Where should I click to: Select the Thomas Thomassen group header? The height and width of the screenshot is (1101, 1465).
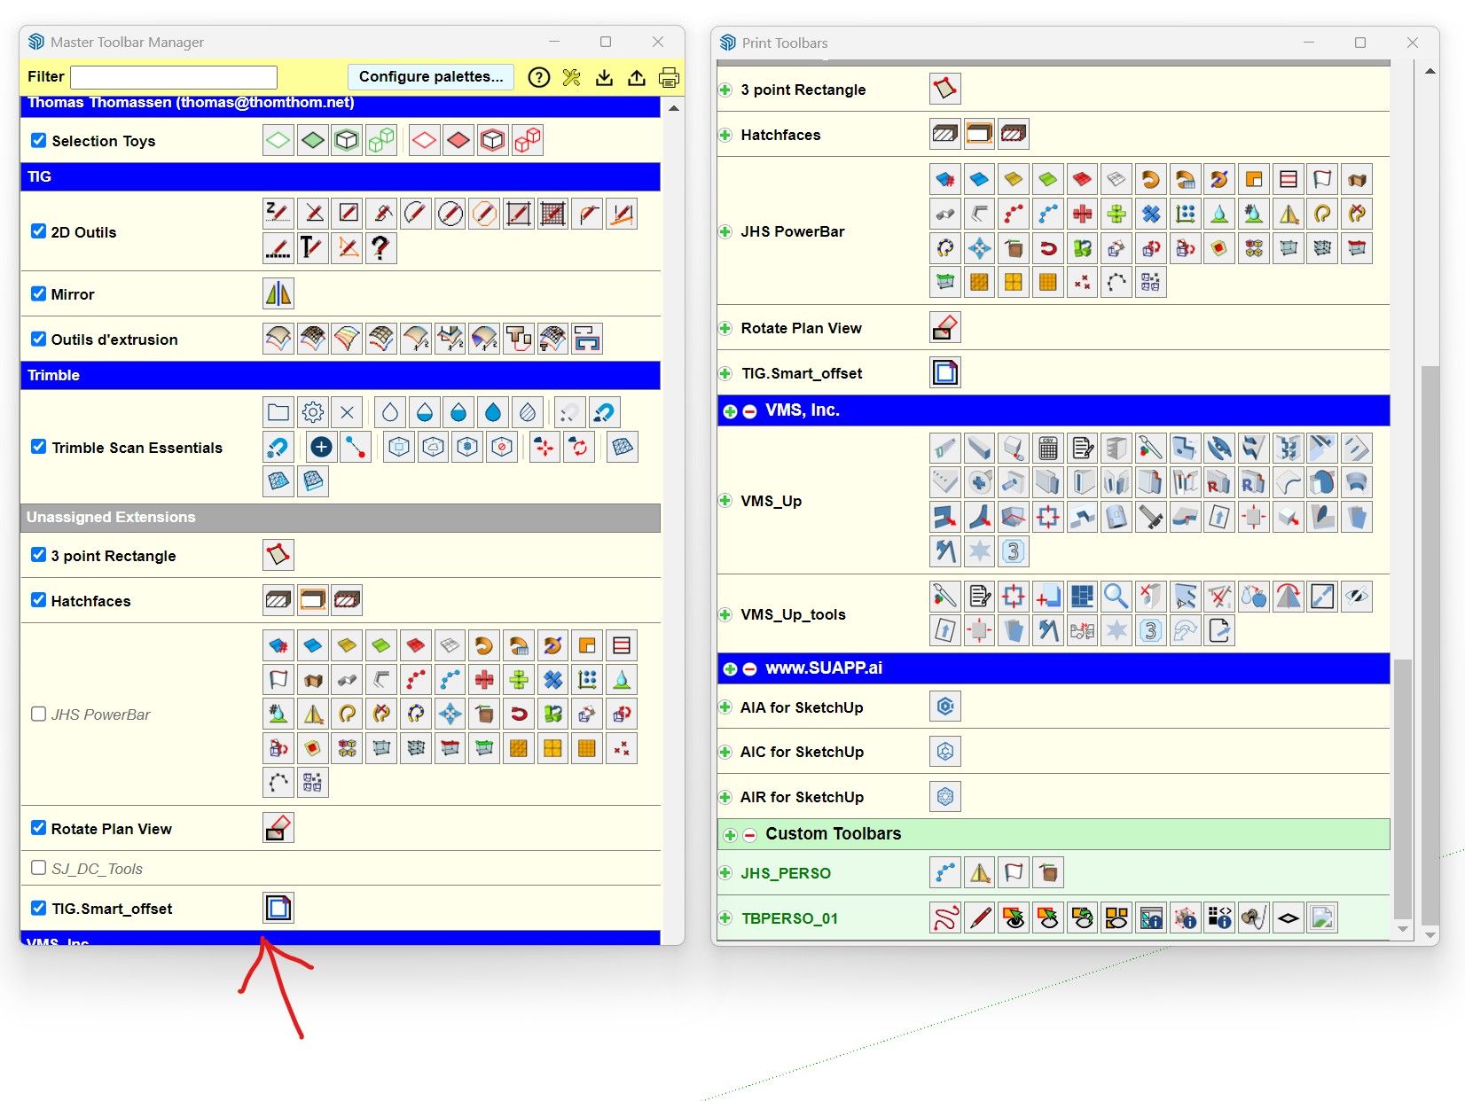[x=341, y=105]
